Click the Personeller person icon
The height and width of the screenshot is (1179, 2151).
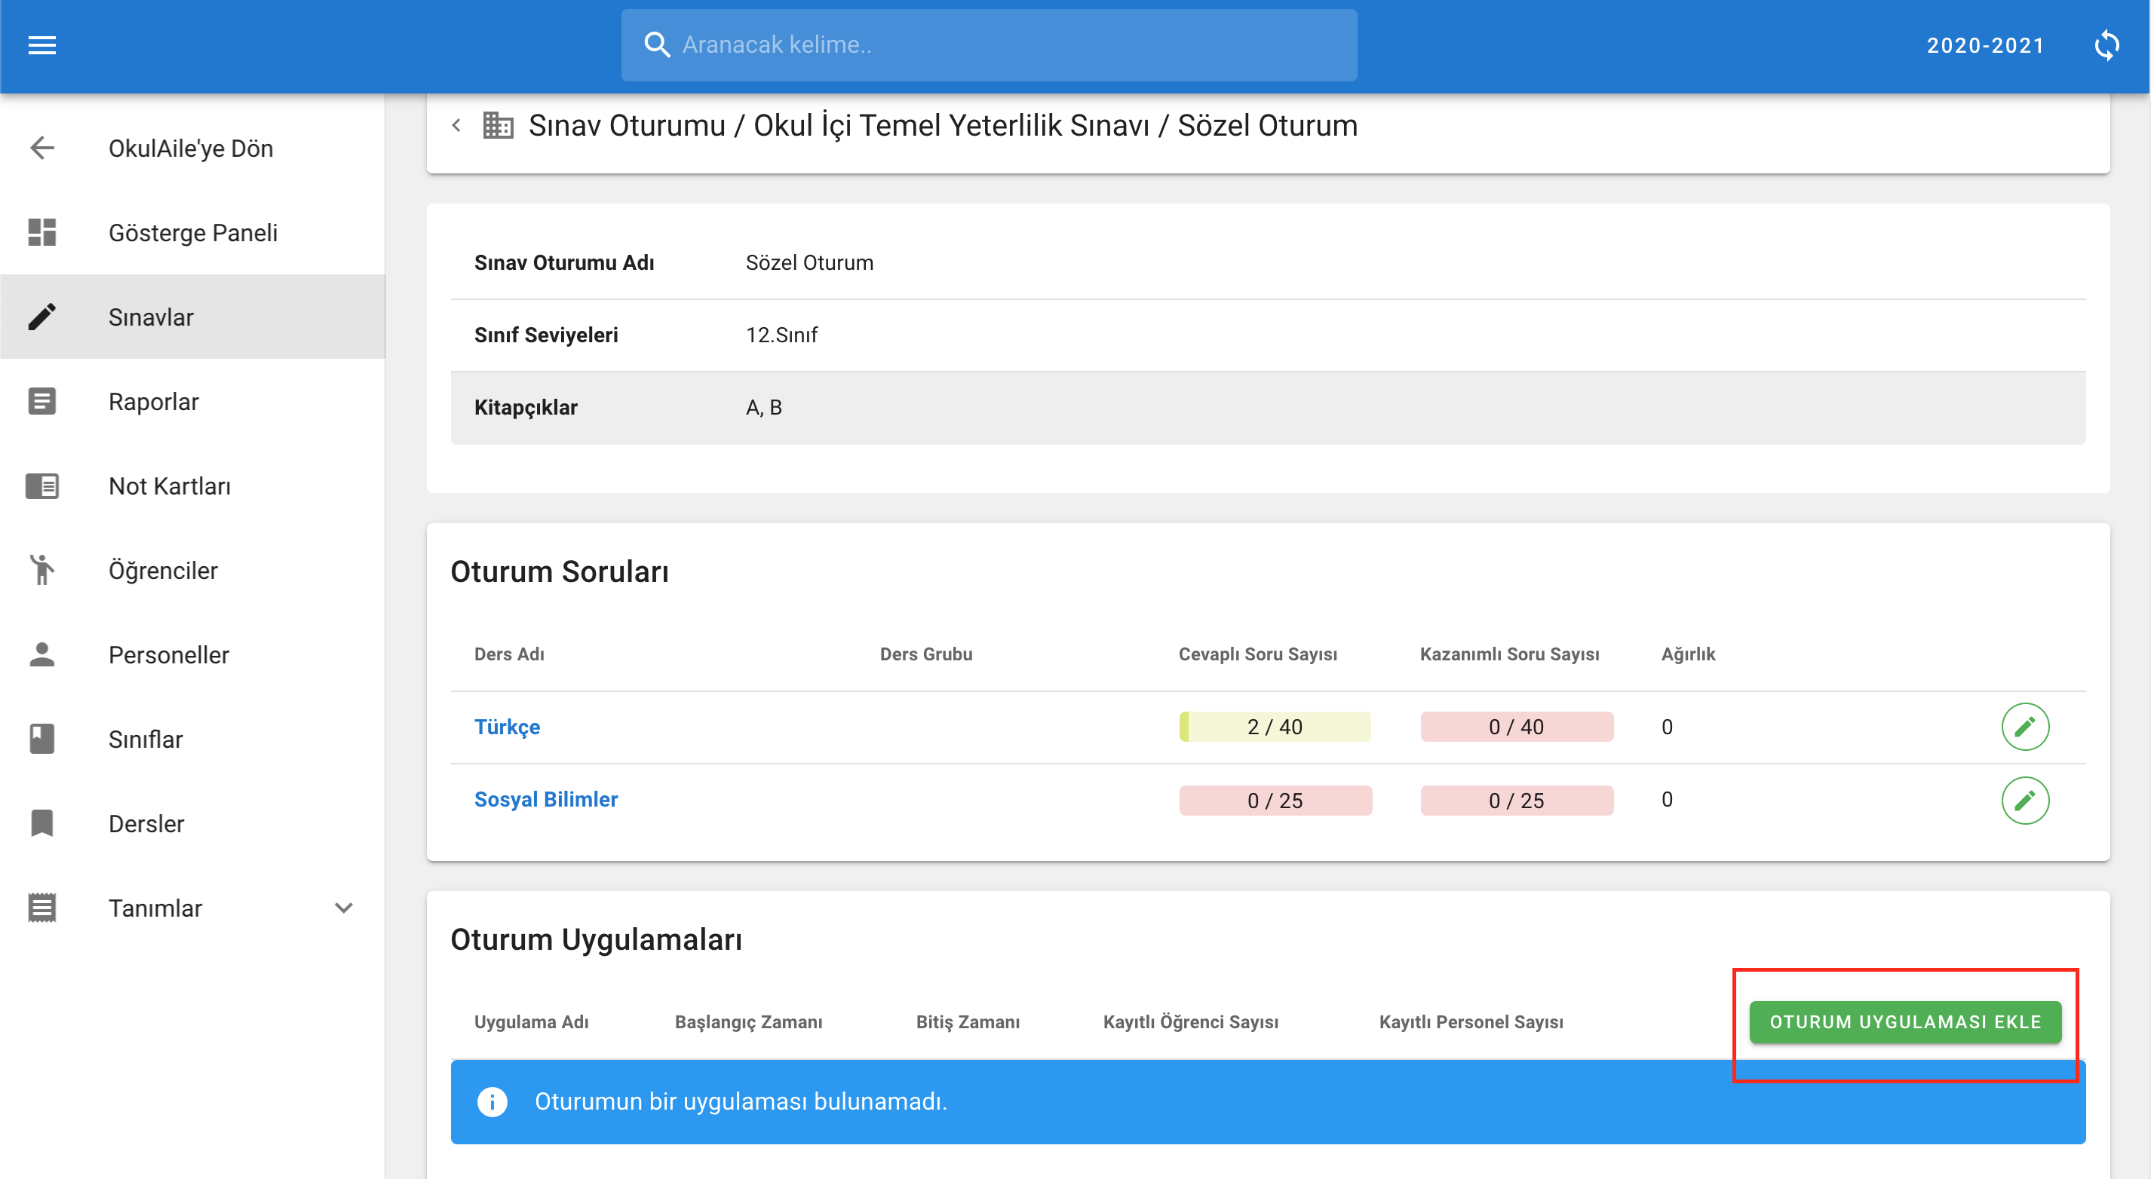pyautogui.click(x=41, y=654)
